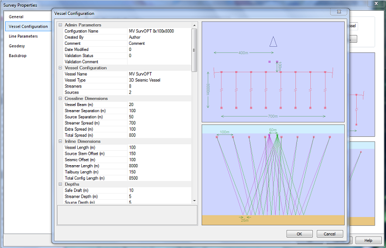Image resolution: width=386 pixels, height=248 pixels.
Task: Edit the Created By value Author
Action: [x=159, y=38]
